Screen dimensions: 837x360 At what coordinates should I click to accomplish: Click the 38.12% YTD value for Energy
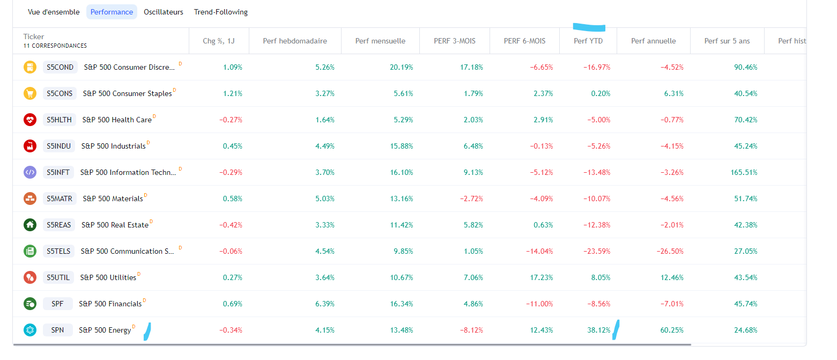click(x=599, y=330)
